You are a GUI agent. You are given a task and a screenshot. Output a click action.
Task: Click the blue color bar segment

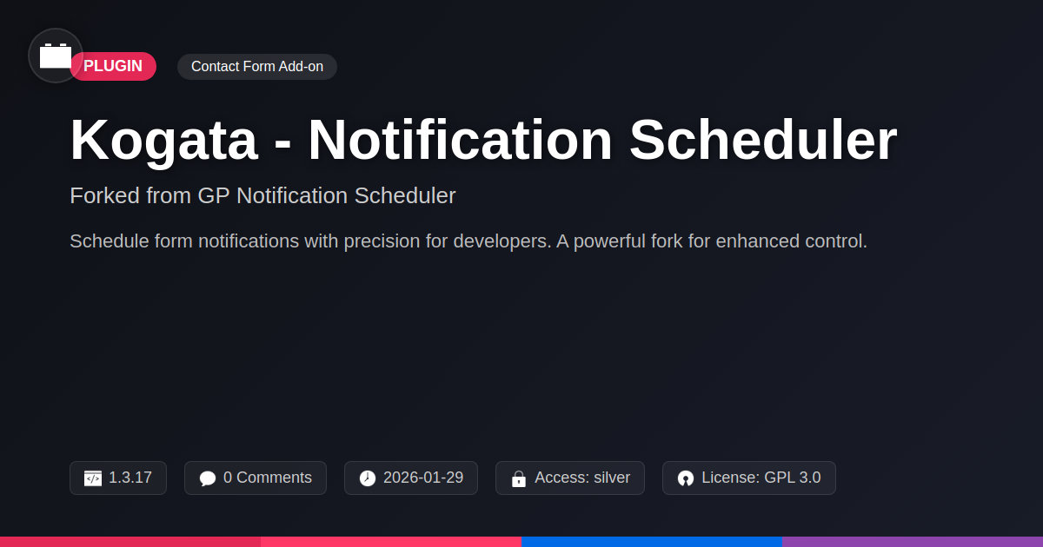point(652,541)
